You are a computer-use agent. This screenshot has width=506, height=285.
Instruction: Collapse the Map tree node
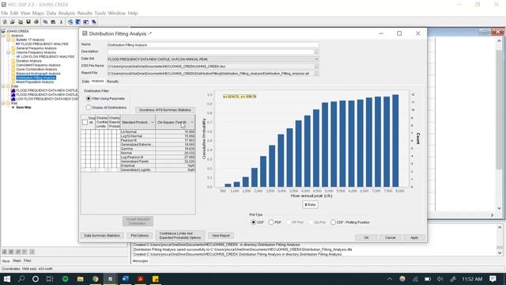click(3, 103)
